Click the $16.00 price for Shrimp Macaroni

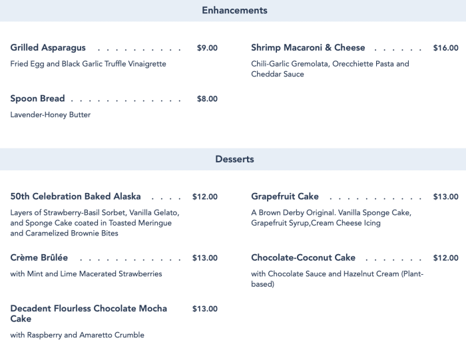pyautogui.click(x=445, y=48)
